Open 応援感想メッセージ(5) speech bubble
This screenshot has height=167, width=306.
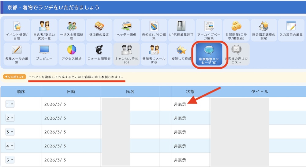pos(210,54)
